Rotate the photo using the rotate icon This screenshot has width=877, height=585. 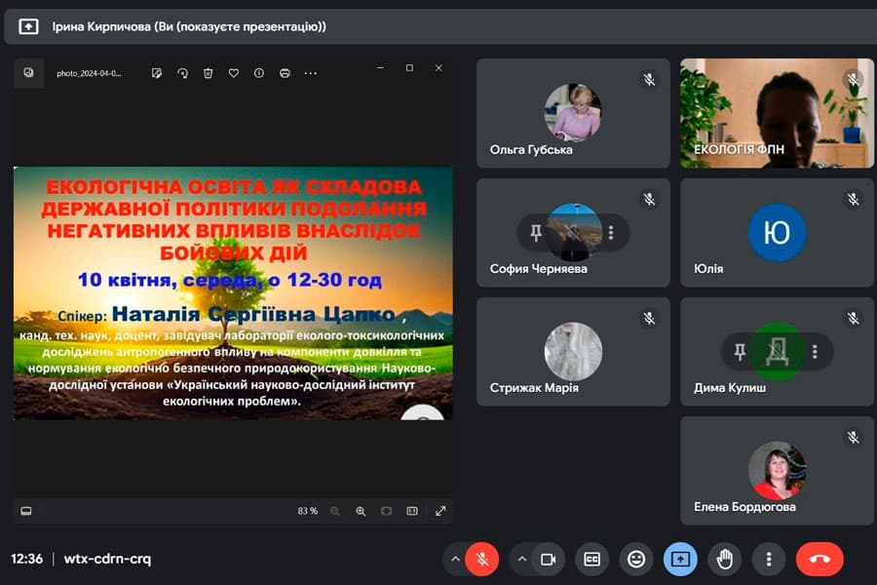[182, 73]
